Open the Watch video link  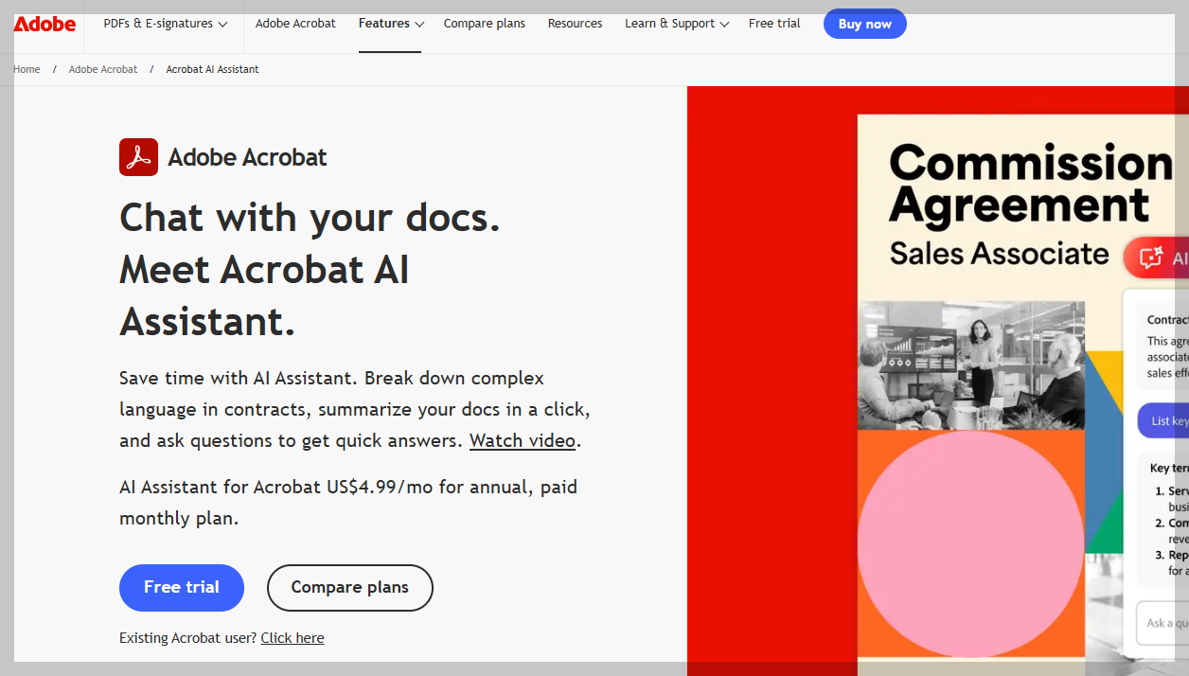(523, 440)
